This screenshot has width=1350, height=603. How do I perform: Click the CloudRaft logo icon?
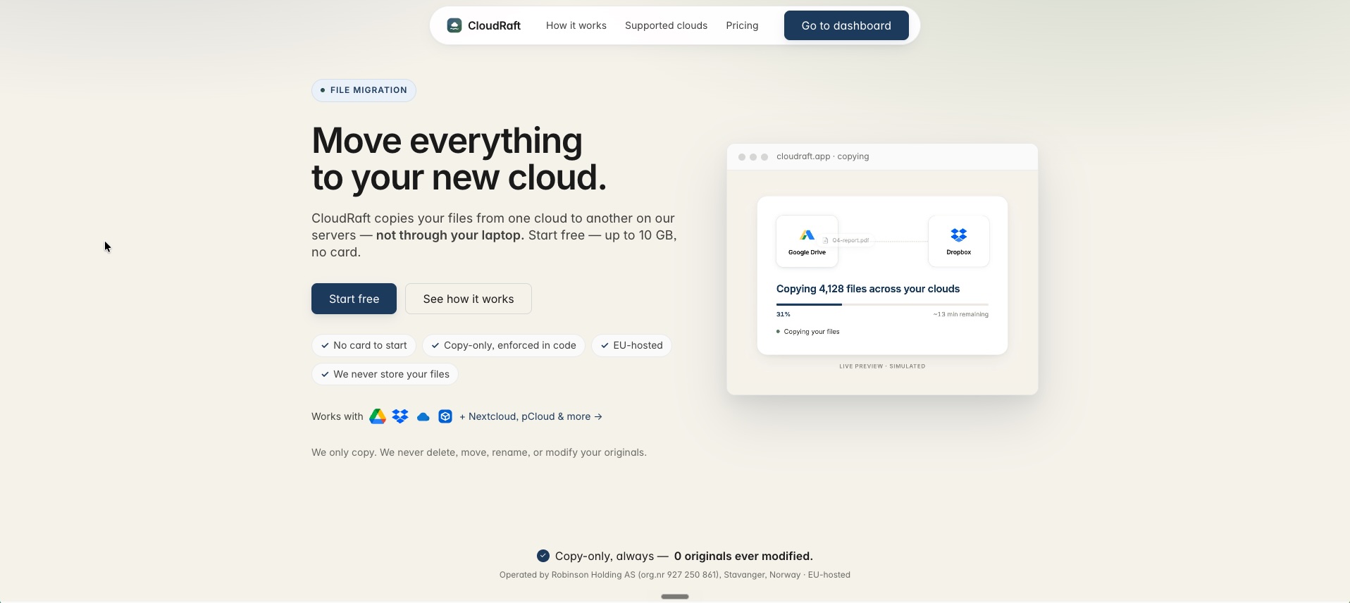[x=454, y=25]
